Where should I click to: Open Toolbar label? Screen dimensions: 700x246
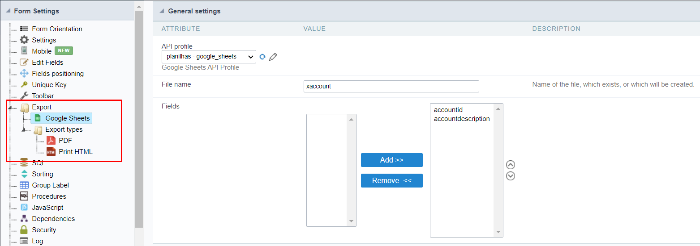43,96
